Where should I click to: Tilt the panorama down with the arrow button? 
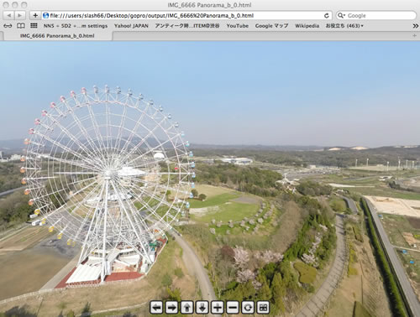[x=202, y=308]
